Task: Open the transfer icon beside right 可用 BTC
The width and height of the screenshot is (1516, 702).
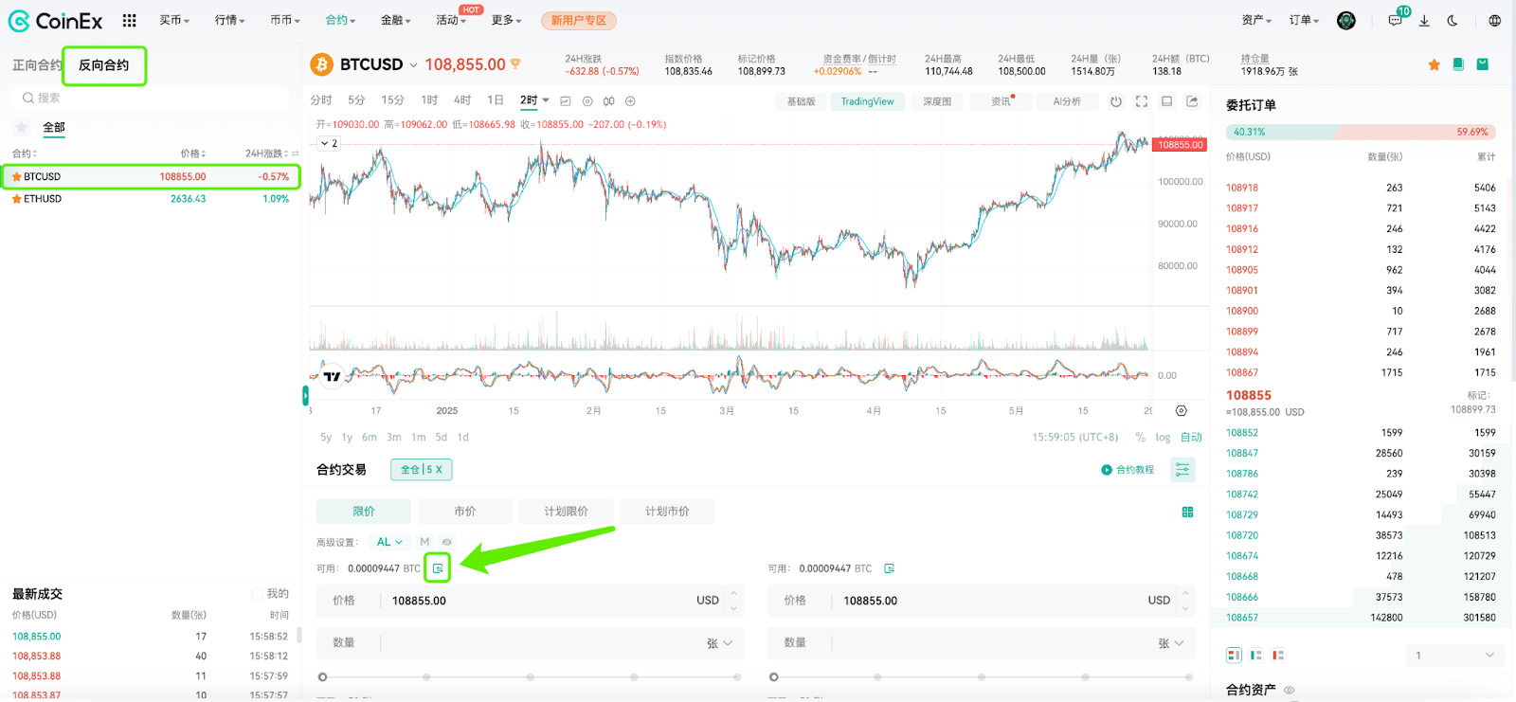Action: point(889,568)
